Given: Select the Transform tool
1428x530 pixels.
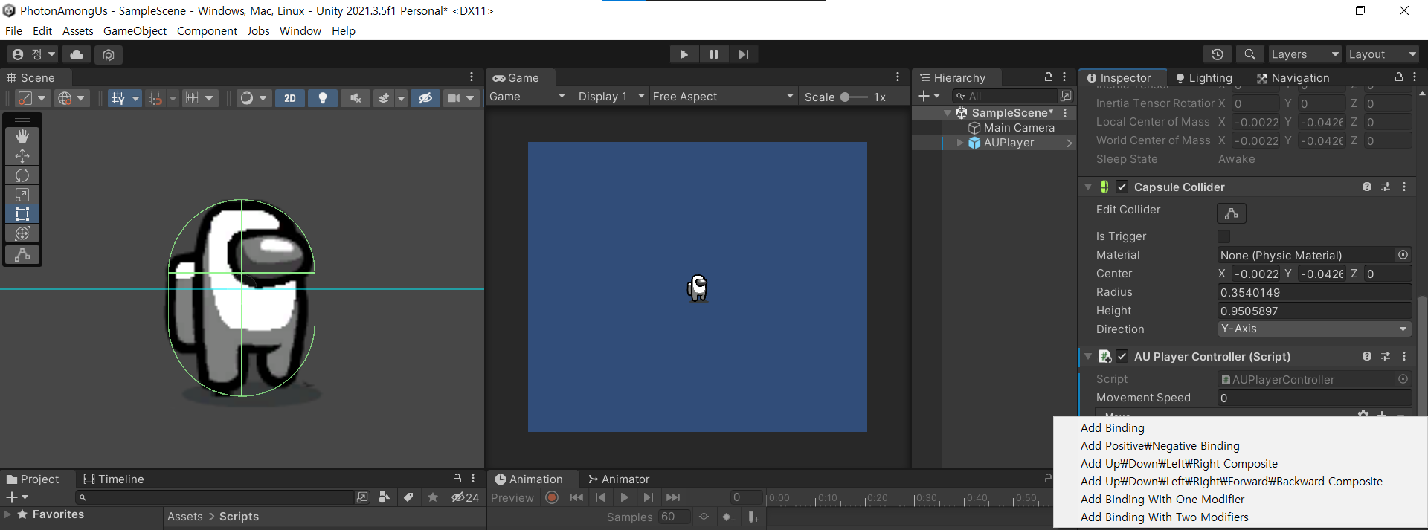Looking at the screenshot, I should pyautogui.click(x=22, y=233).
